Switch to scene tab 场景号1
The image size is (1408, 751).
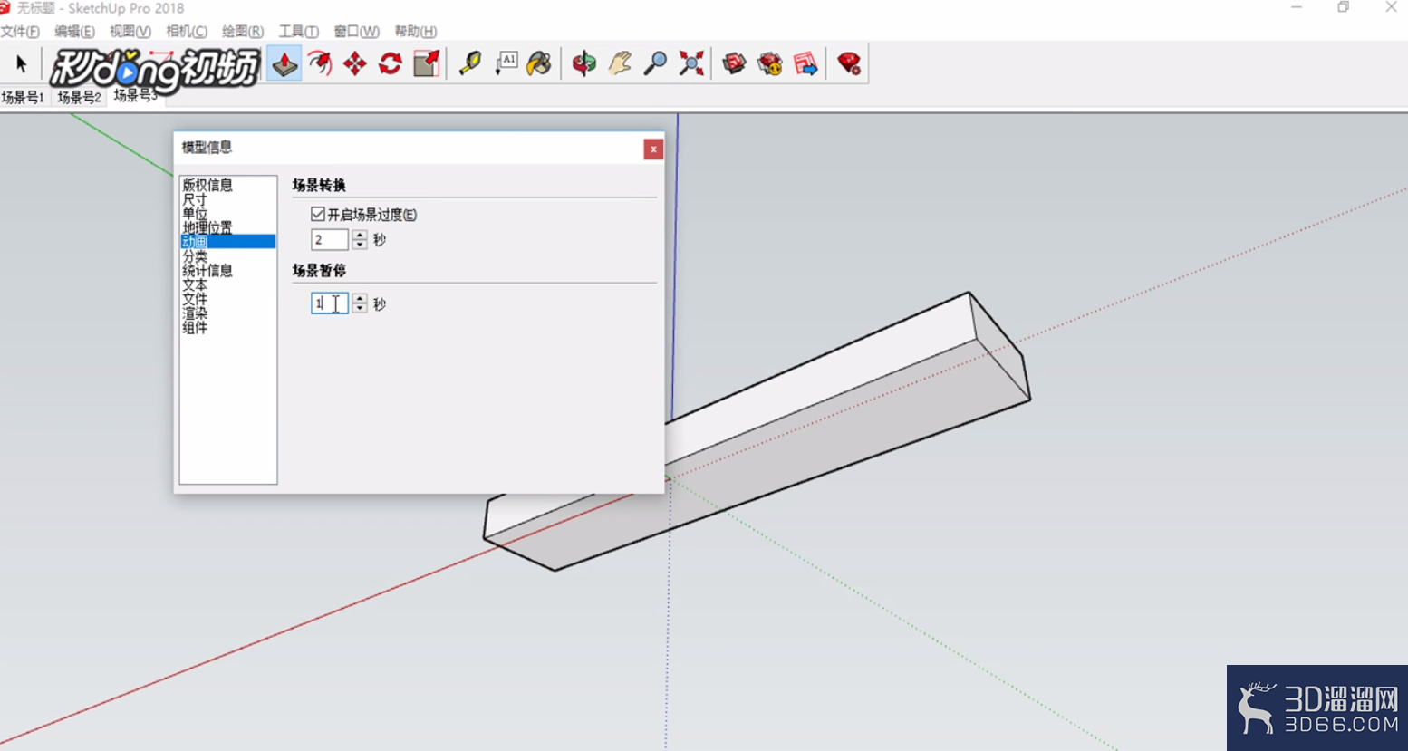click(x=23, y=97)
